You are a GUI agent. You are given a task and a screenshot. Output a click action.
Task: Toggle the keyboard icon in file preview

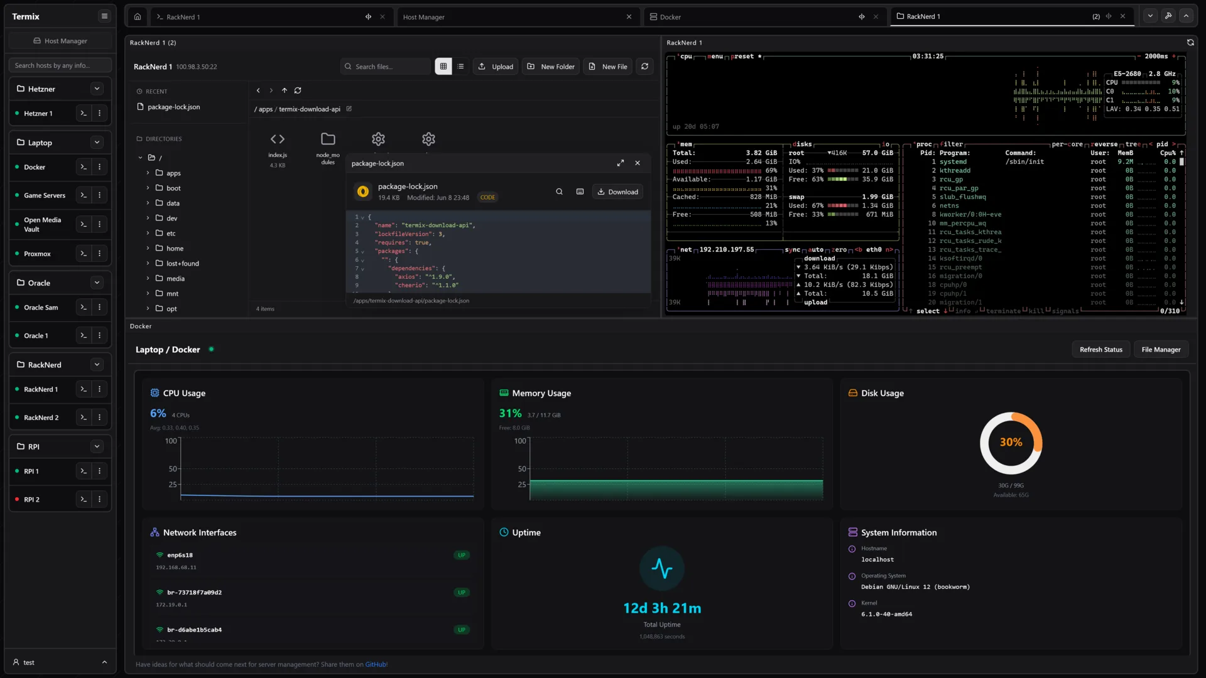pos(580,191)
